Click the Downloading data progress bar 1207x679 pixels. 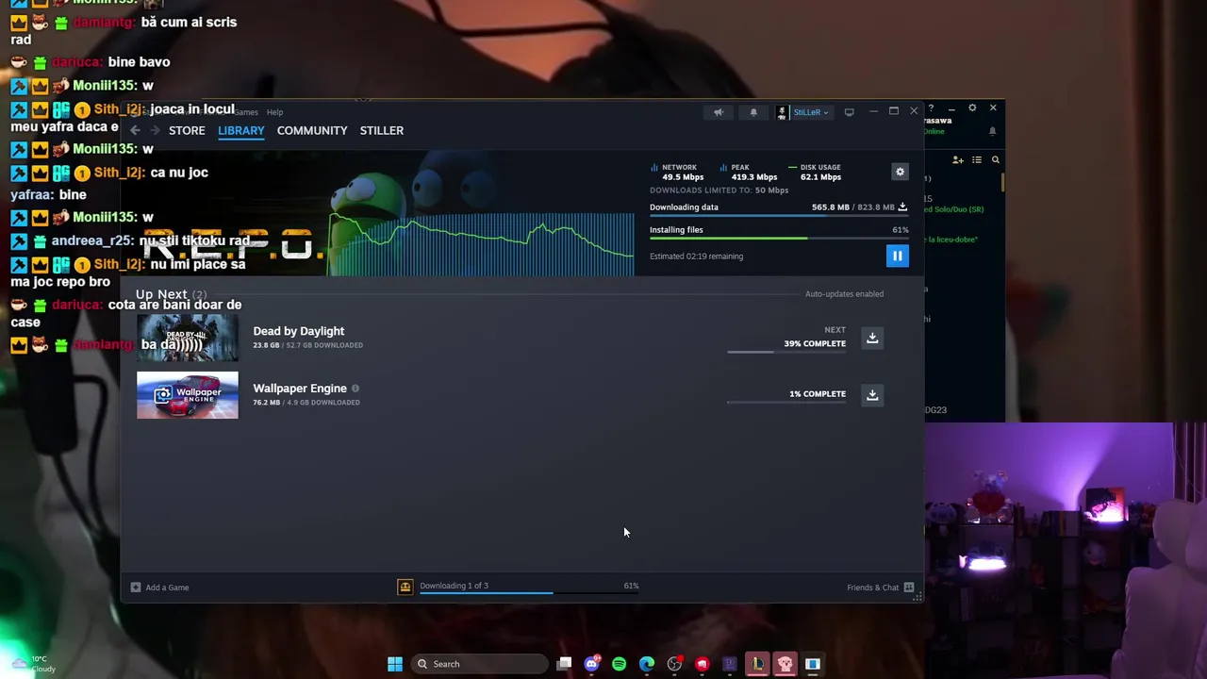click(x=779, y=216)
